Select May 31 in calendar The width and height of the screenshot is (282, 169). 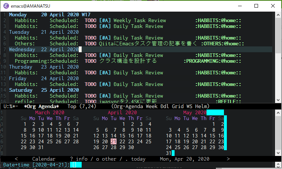tap(169, 153)
